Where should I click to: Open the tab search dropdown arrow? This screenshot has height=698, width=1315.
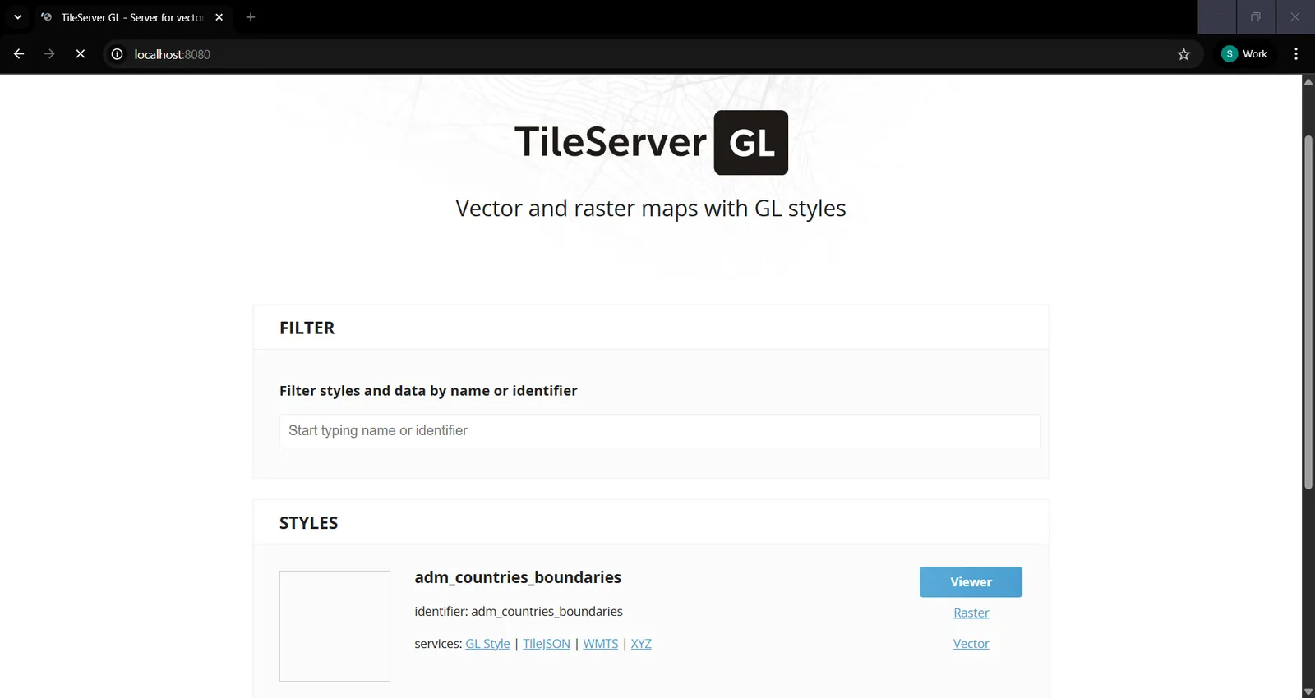pyautogui.click(x=17, y=17)
